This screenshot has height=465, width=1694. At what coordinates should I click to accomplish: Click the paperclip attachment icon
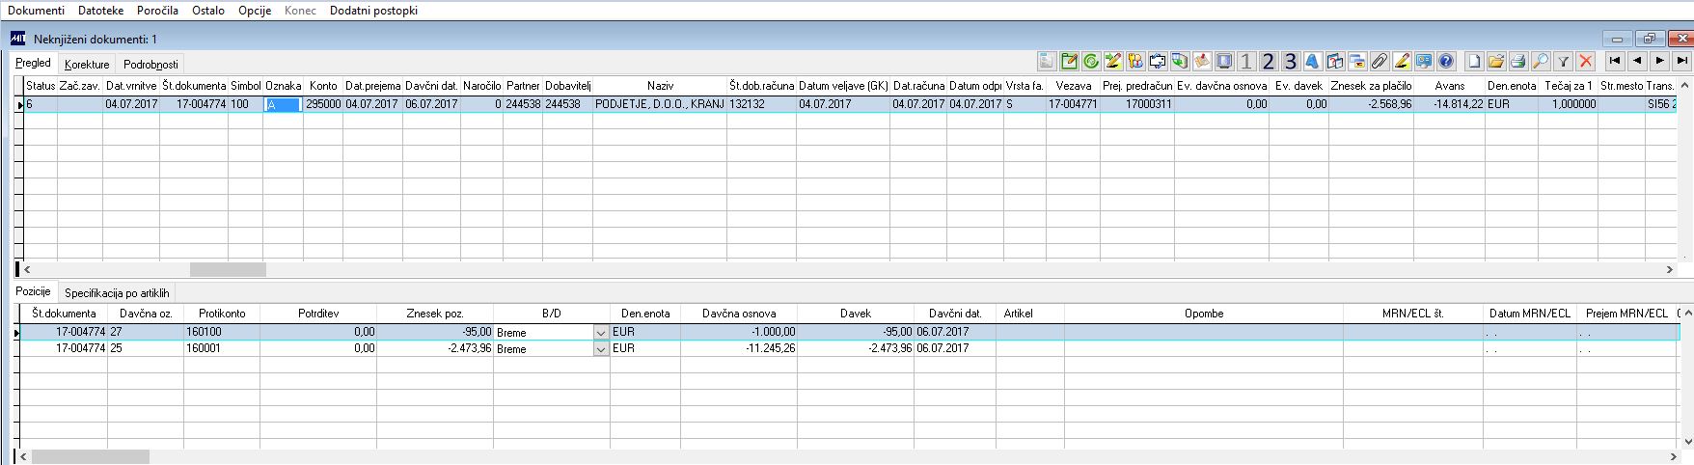pyautogui.click(x=1380, y=62)
